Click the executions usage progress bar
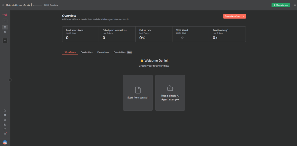The height and width of the screenshot is (146, 297). (x=38, y=5)
